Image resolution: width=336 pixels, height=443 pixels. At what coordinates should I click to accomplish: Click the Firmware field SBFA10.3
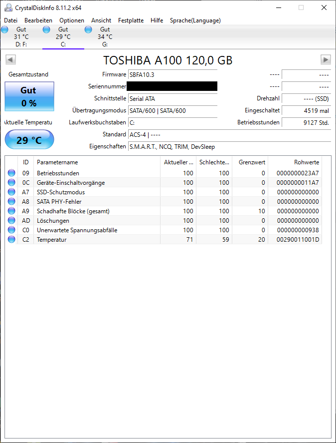172,75
